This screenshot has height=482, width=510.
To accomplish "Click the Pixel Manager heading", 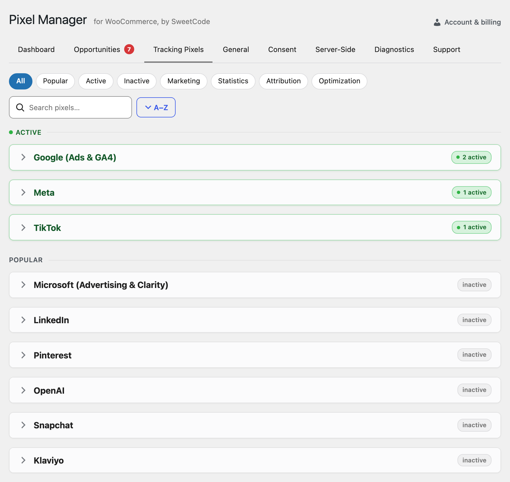I will pos(48,20).
